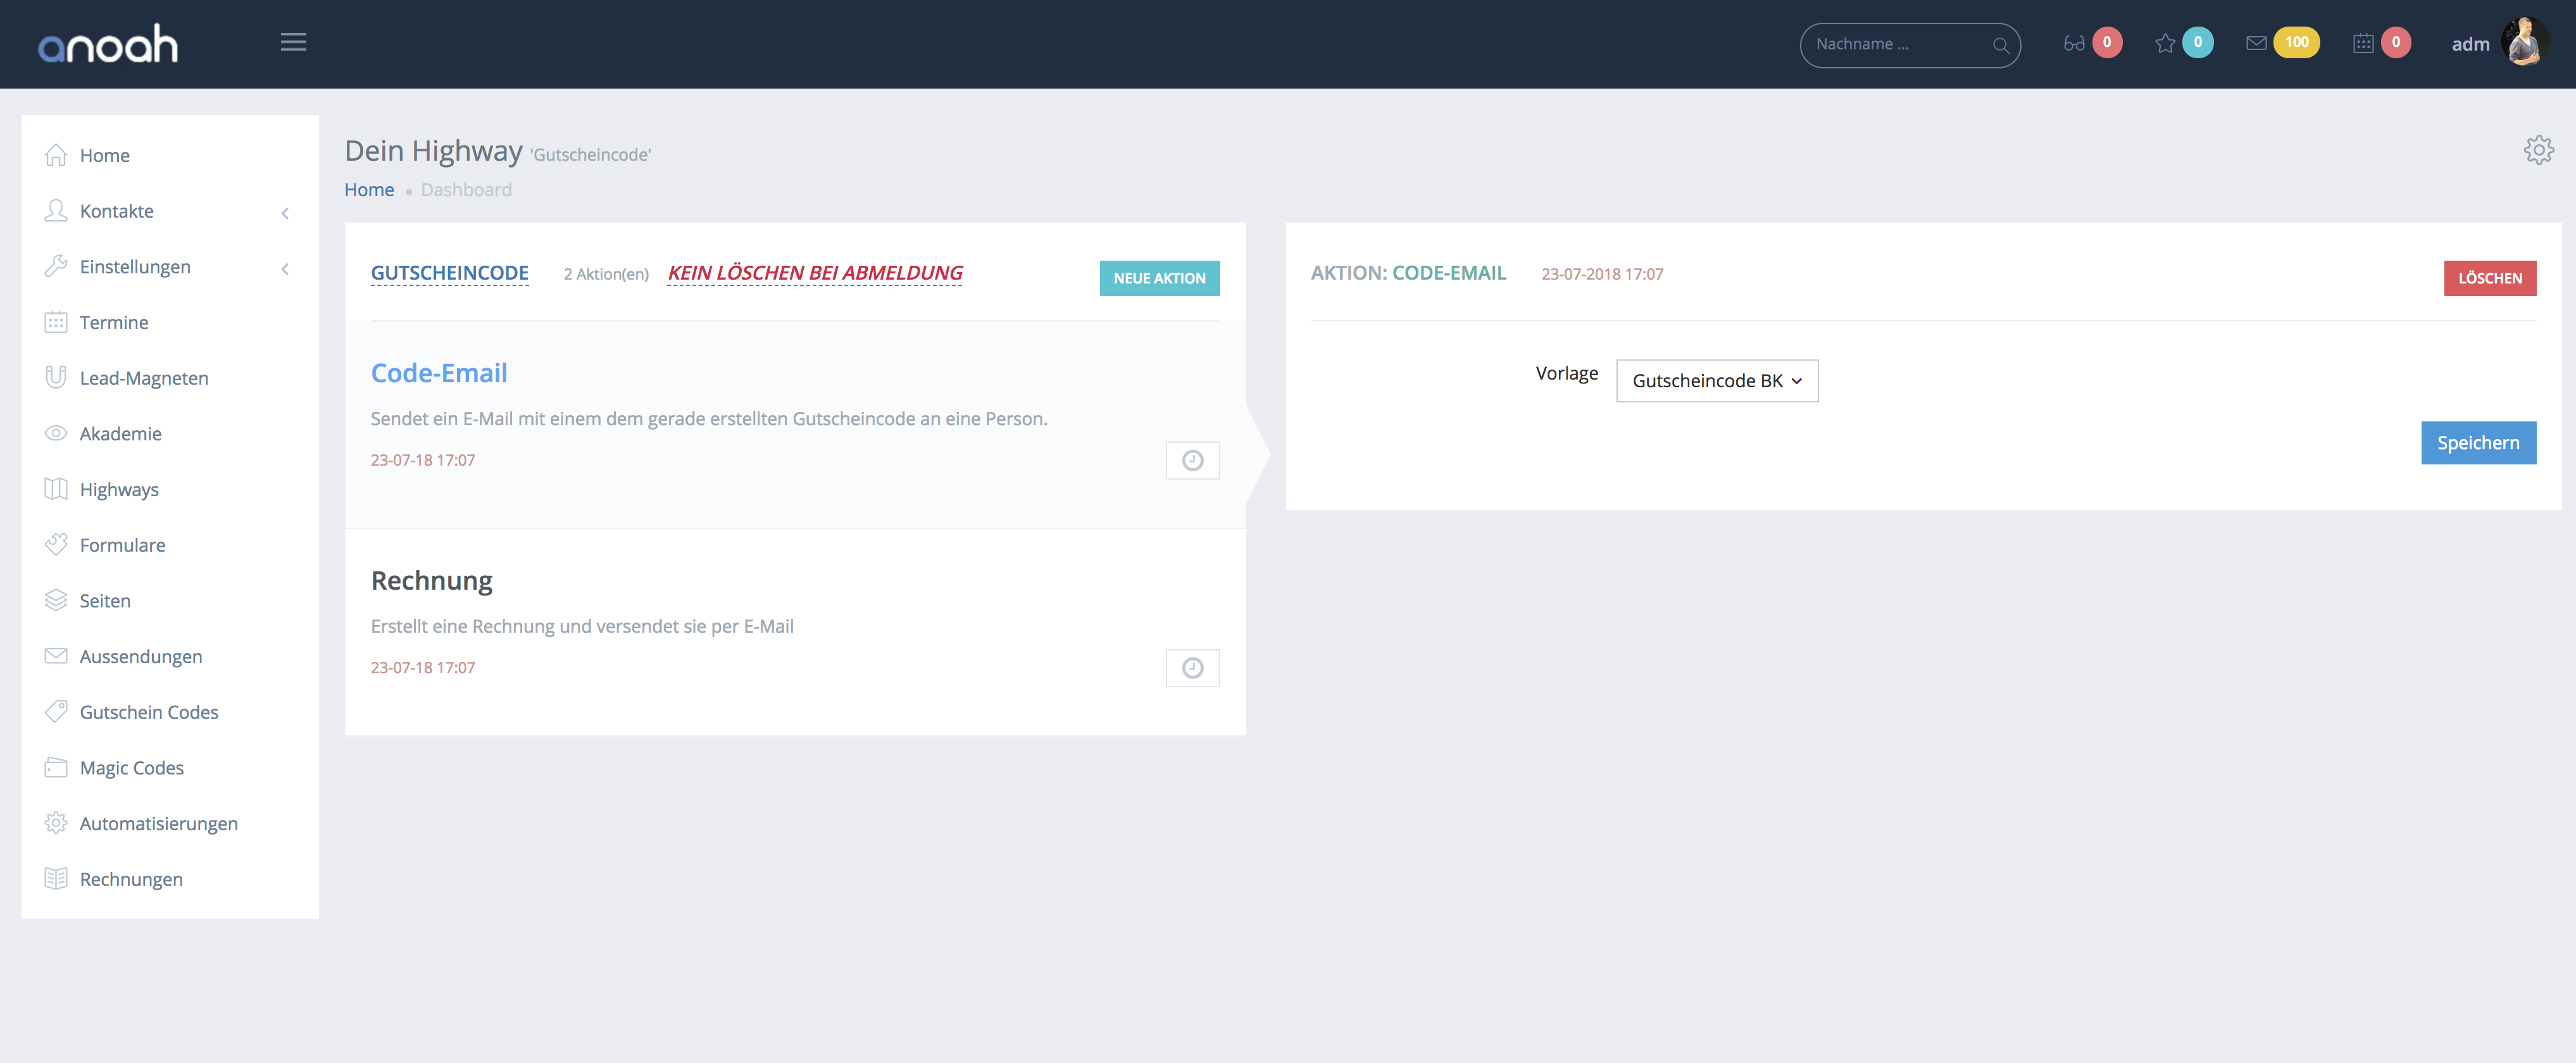Open the star favorites icon
Screen dimensions: 2576x1063
pos(2165,43)
